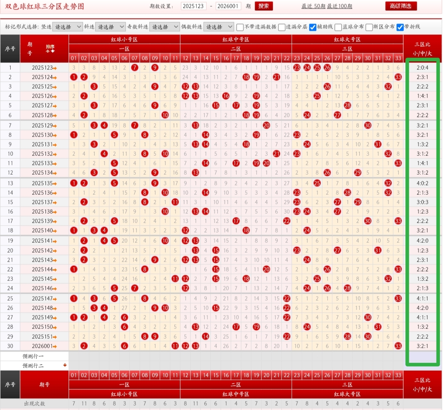Click period number 2025141
Image resolution: width=443 pixels, height=410 pixels.
point(42,241)
